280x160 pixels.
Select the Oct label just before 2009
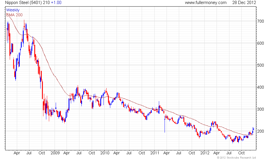(x=42, y=153)
